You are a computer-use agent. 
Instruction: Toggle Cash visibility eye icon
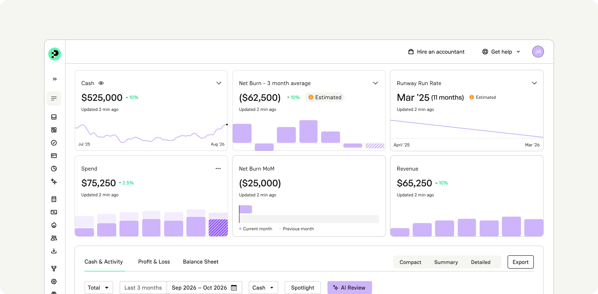101,83
